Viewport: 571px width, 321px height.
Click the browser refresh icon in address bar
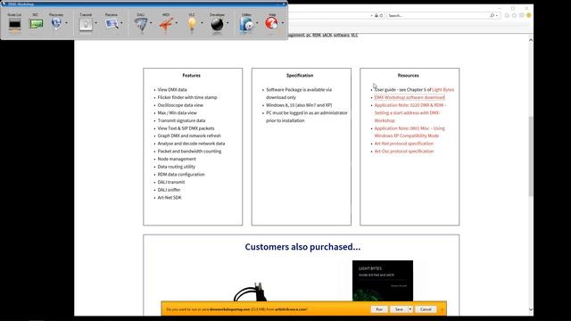click(x=381, y=16)
